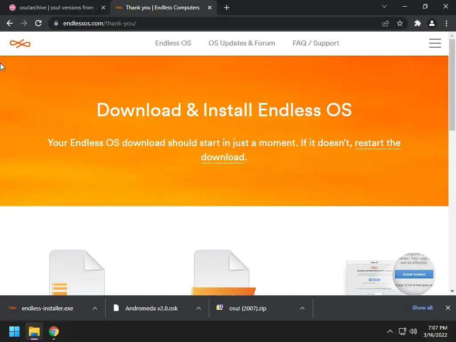Open a new browser tab

tap(227, 8)
